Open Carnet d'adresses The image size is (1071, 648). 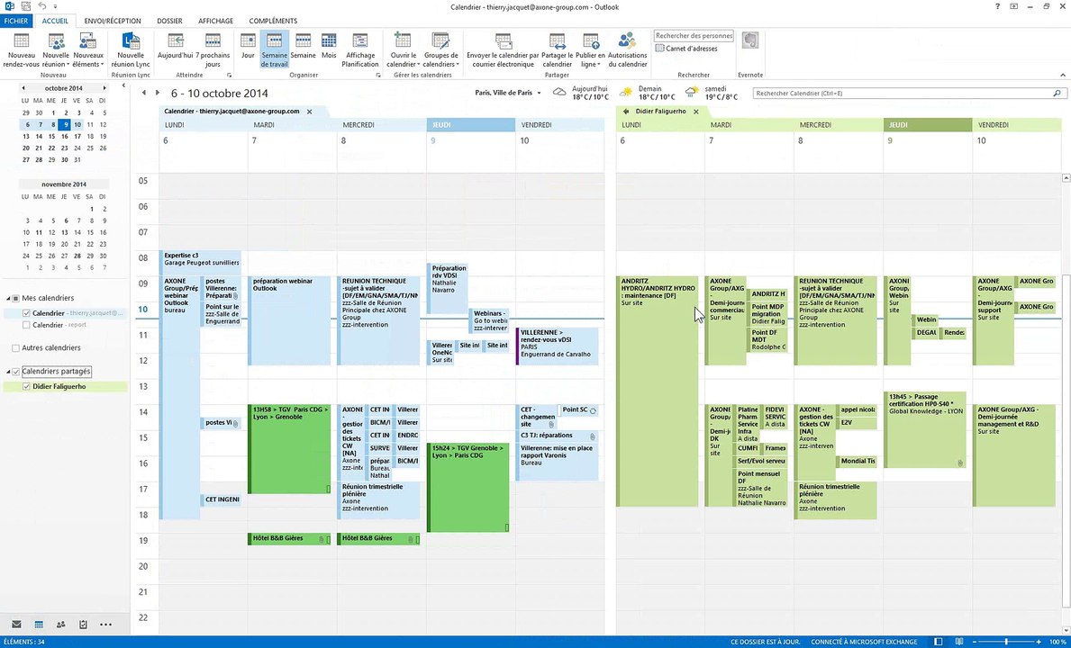coord(687,49)
